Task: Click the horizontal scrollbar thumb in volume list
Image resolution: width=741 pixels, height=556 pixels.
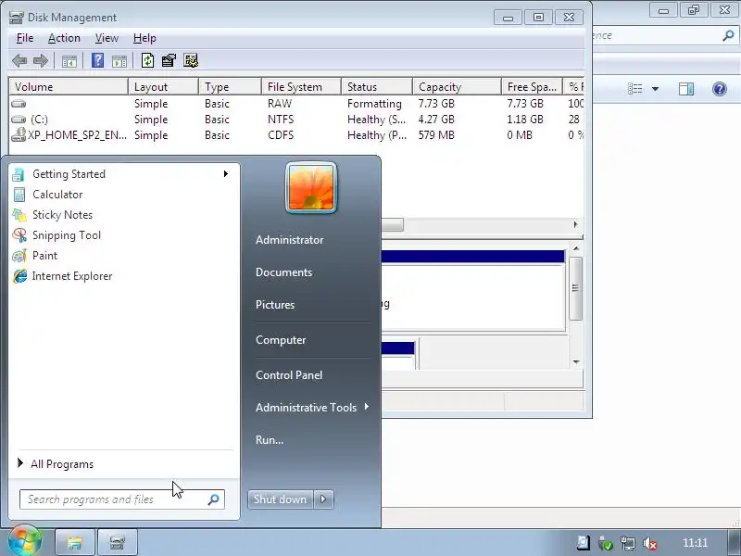Action: [392, 224]
